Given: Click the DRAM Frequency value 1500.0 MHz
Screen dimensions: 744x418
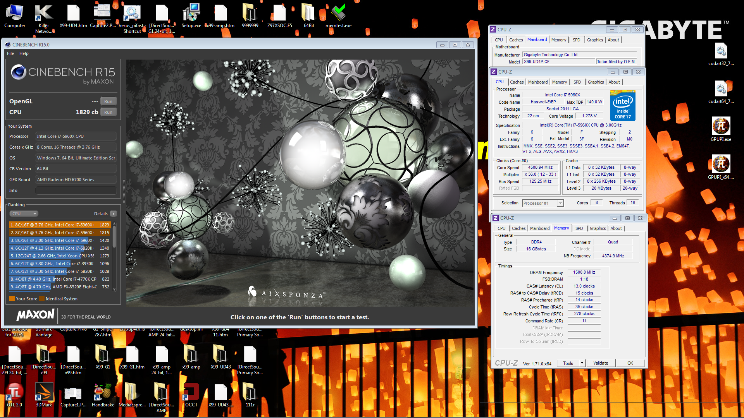Looking at the screenshot, I should pyautogui.click(x=584, y=272).
